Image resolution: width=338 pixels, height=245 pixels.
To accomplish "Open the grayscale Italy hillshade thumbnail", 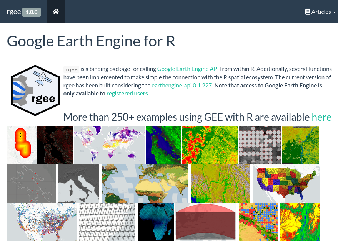I will coord(79,184).
